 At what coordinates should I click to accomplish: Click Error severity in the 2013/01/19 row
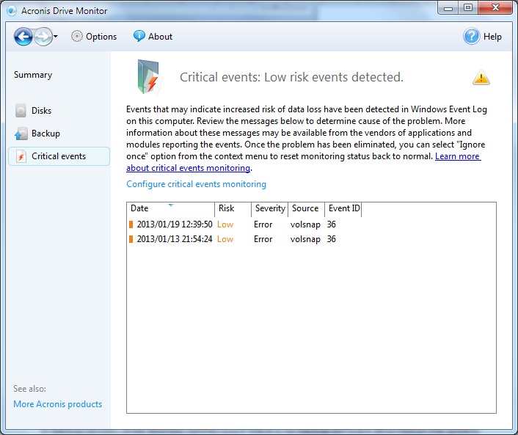click(x=263, y=224)
